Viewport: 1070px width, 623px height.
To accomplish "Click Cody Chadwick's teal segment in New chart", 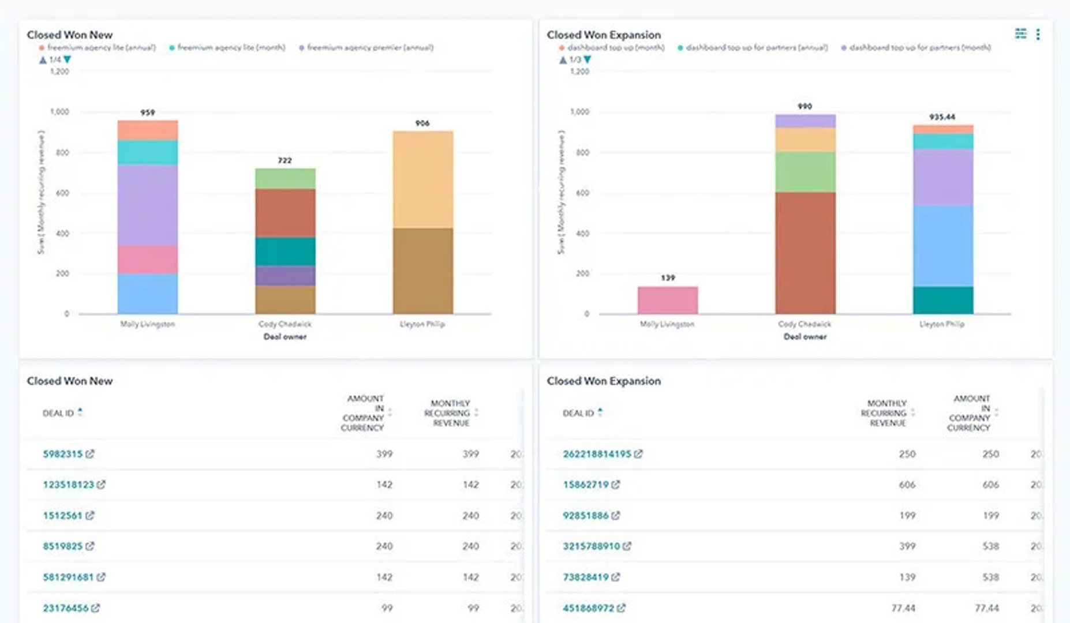I will tap(285, 252).
